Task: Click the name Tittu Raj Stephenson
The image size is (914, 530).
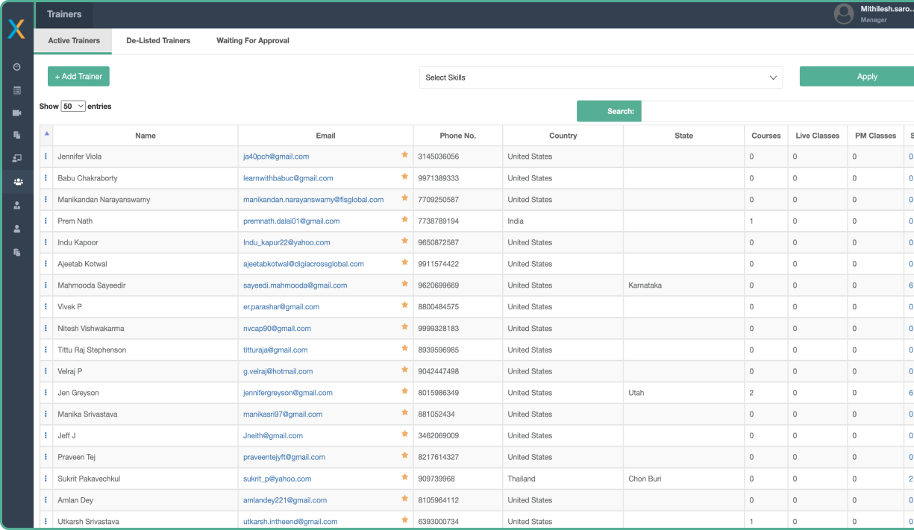Action: [x=92, y=350]
